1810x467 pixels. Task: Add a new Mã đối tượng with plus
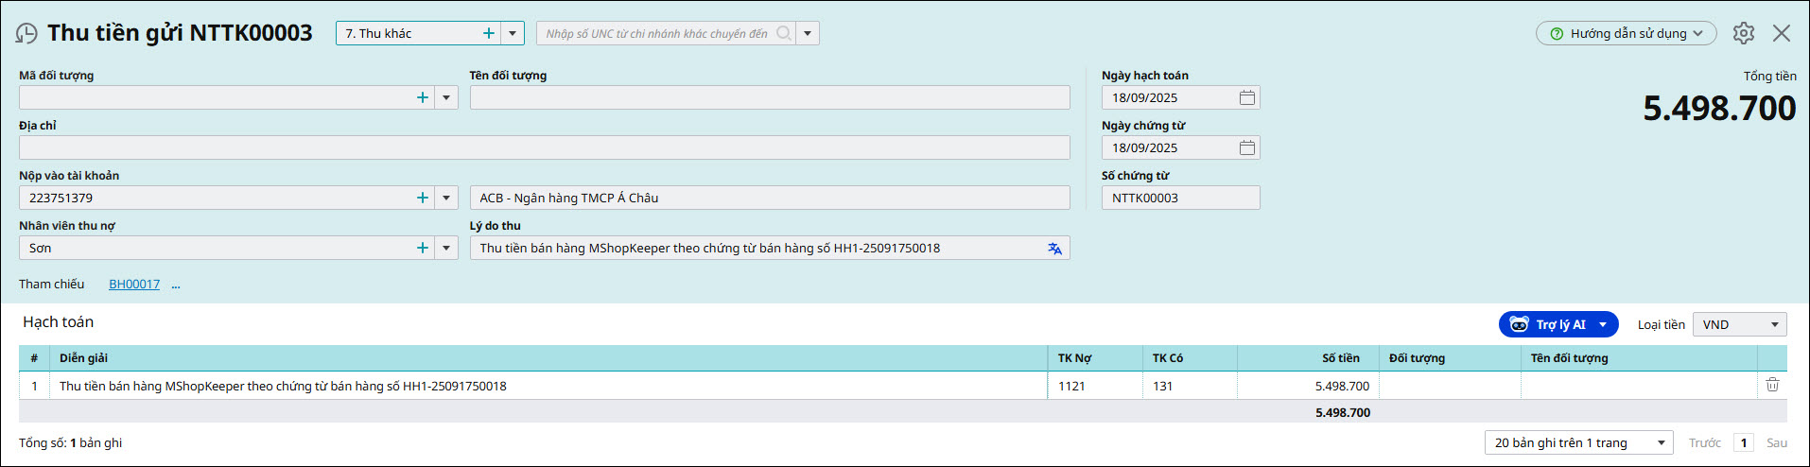pyautogui.click(x=423, y=97)
